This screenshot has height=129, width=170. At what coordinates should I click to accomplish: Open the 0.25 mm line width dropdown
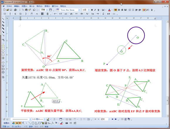(45, 119)
